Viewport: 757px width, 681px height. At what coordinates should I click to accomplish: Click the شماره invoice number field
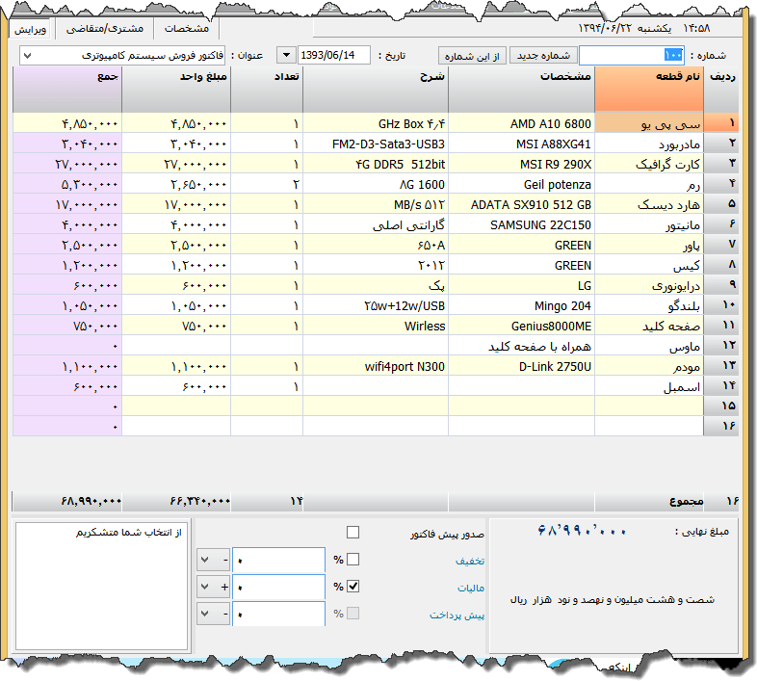click(631, 55)
